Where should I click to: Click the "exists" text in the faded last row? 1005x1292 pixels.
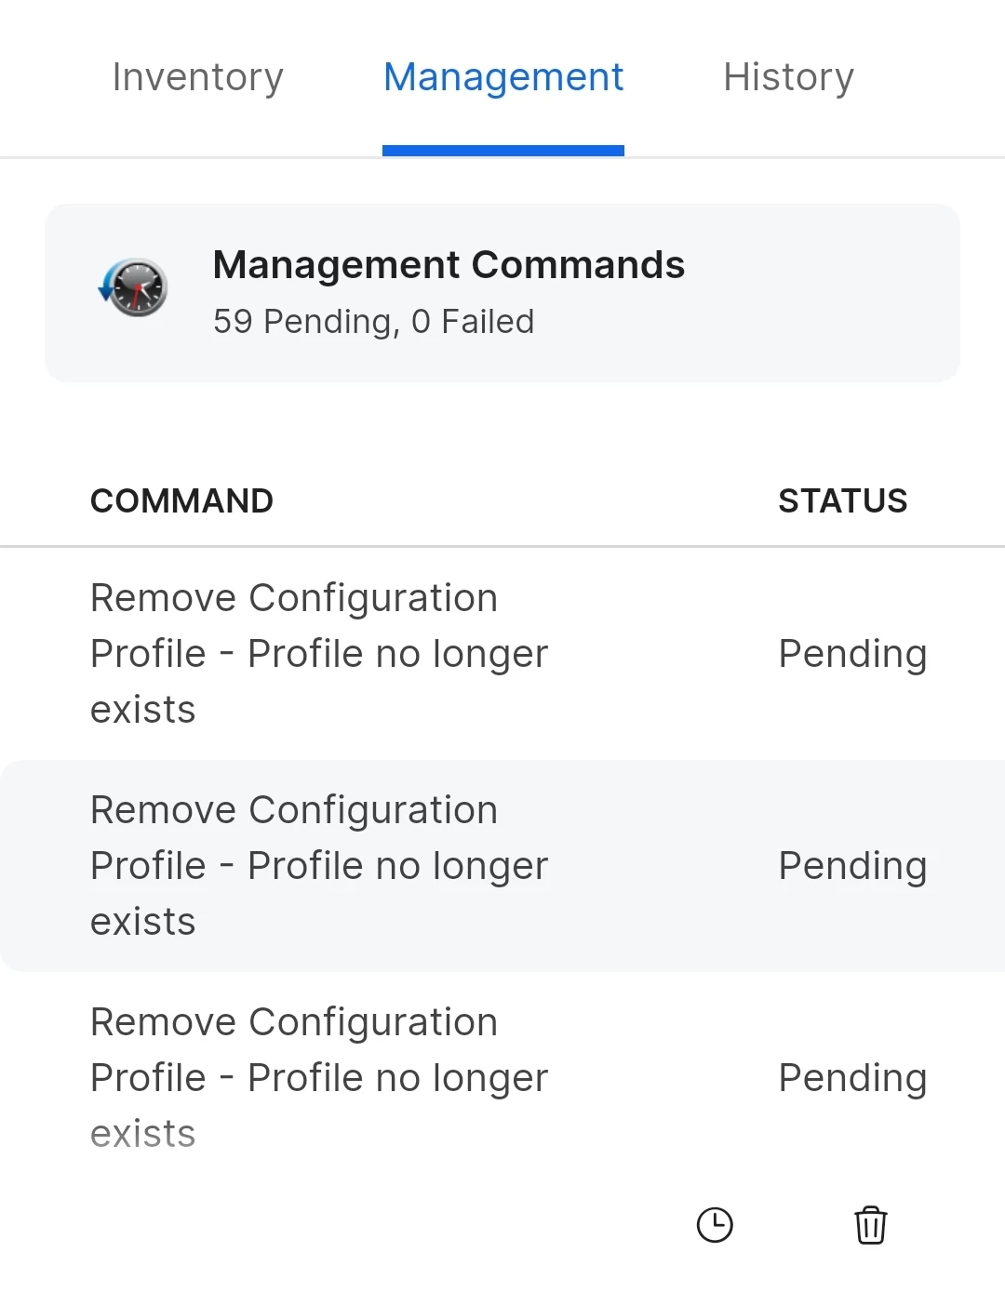(x=142, y=1134)
